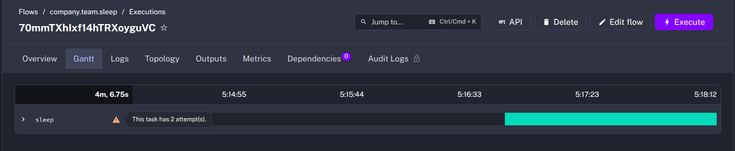Screen dimensions: 735x151
Task: Click the lock icon beside Audit Logs
Action: pyautogui.click(x=417, y=59)
